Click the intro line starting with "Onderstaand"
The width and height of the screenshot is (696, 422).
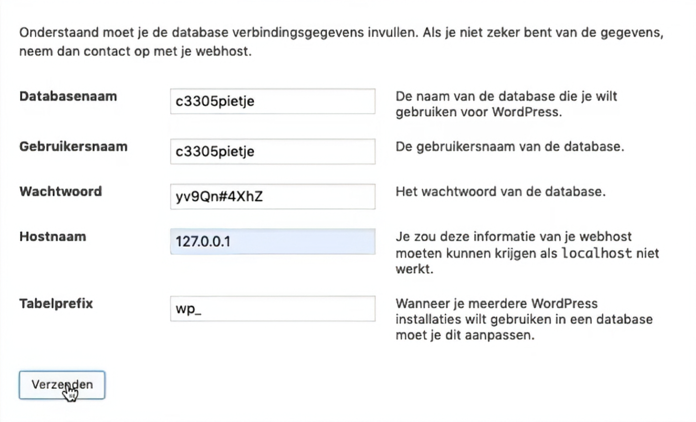coord(341,33)
